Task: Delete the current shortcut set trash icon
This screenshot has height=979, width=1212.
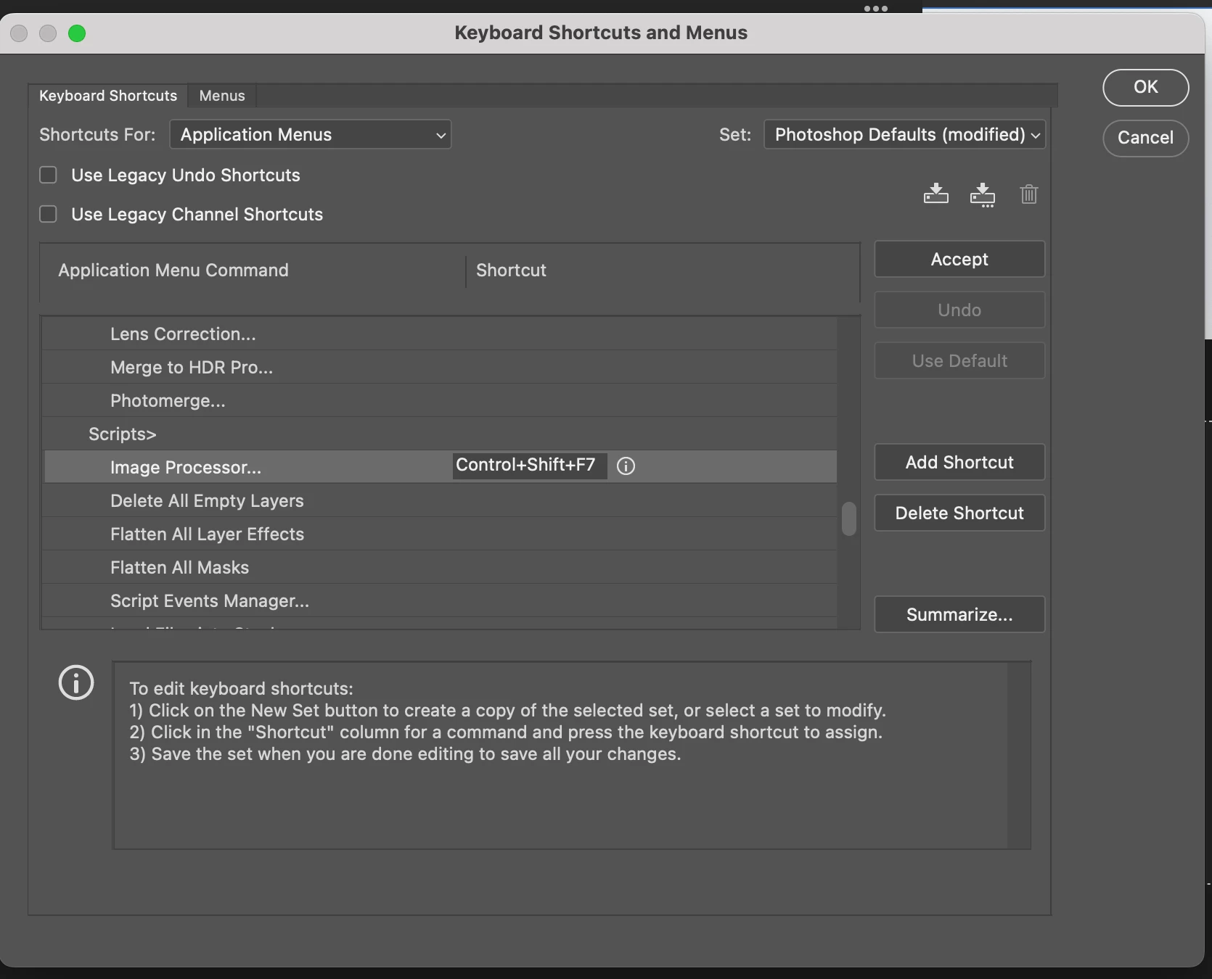Action: (1028, 194)
